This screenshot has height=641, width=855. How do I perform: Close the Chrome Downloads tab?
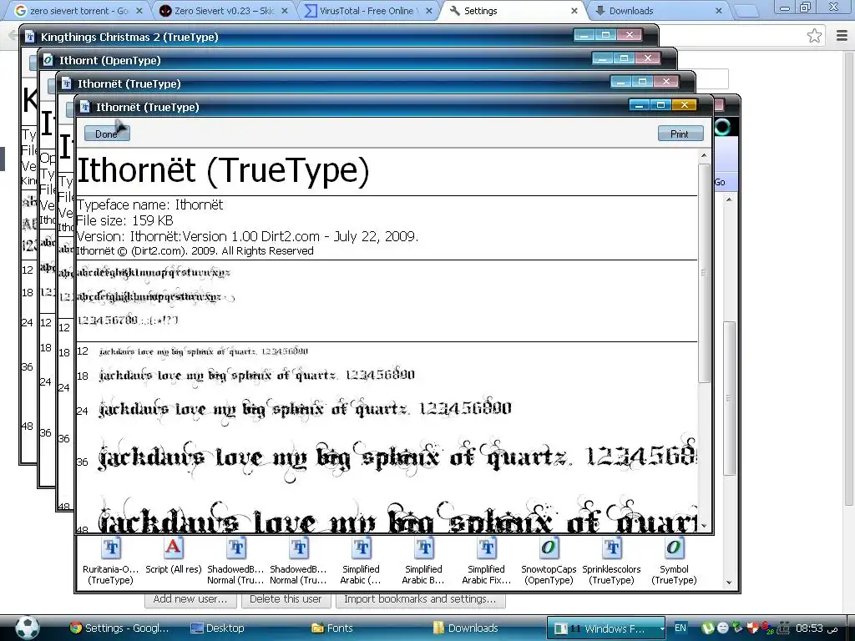coord(719,11)
